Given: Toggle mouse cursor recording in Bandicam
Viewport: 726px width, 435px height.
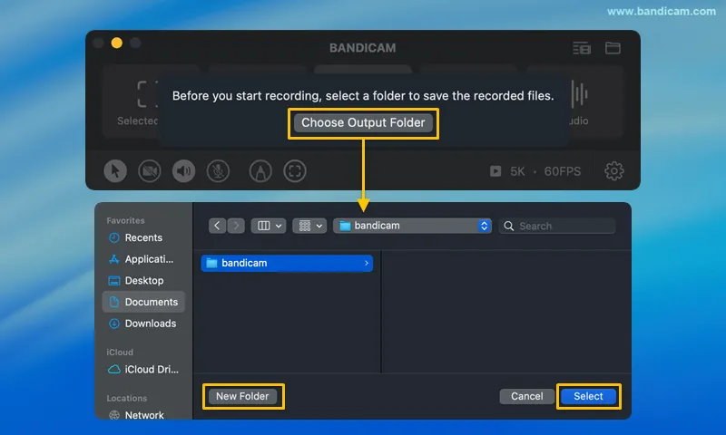Looking at the screenshot, I should pyautogui.click(x=115, y=171).
